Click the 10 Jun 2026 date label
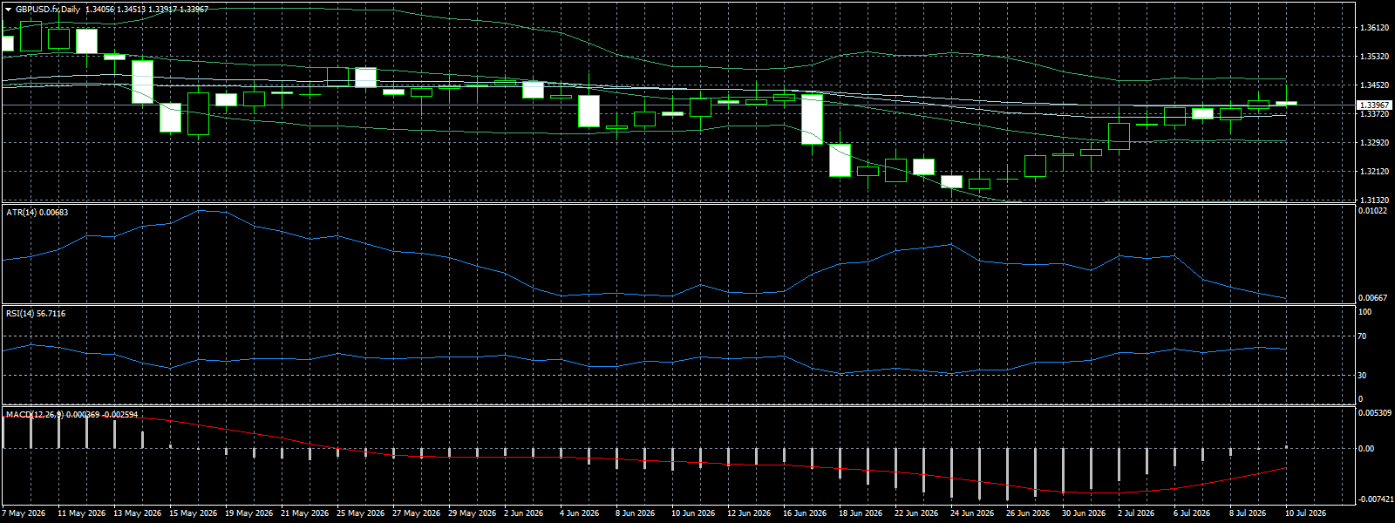The width and height of the screenshot is (1395, 523). pos(694,513)
